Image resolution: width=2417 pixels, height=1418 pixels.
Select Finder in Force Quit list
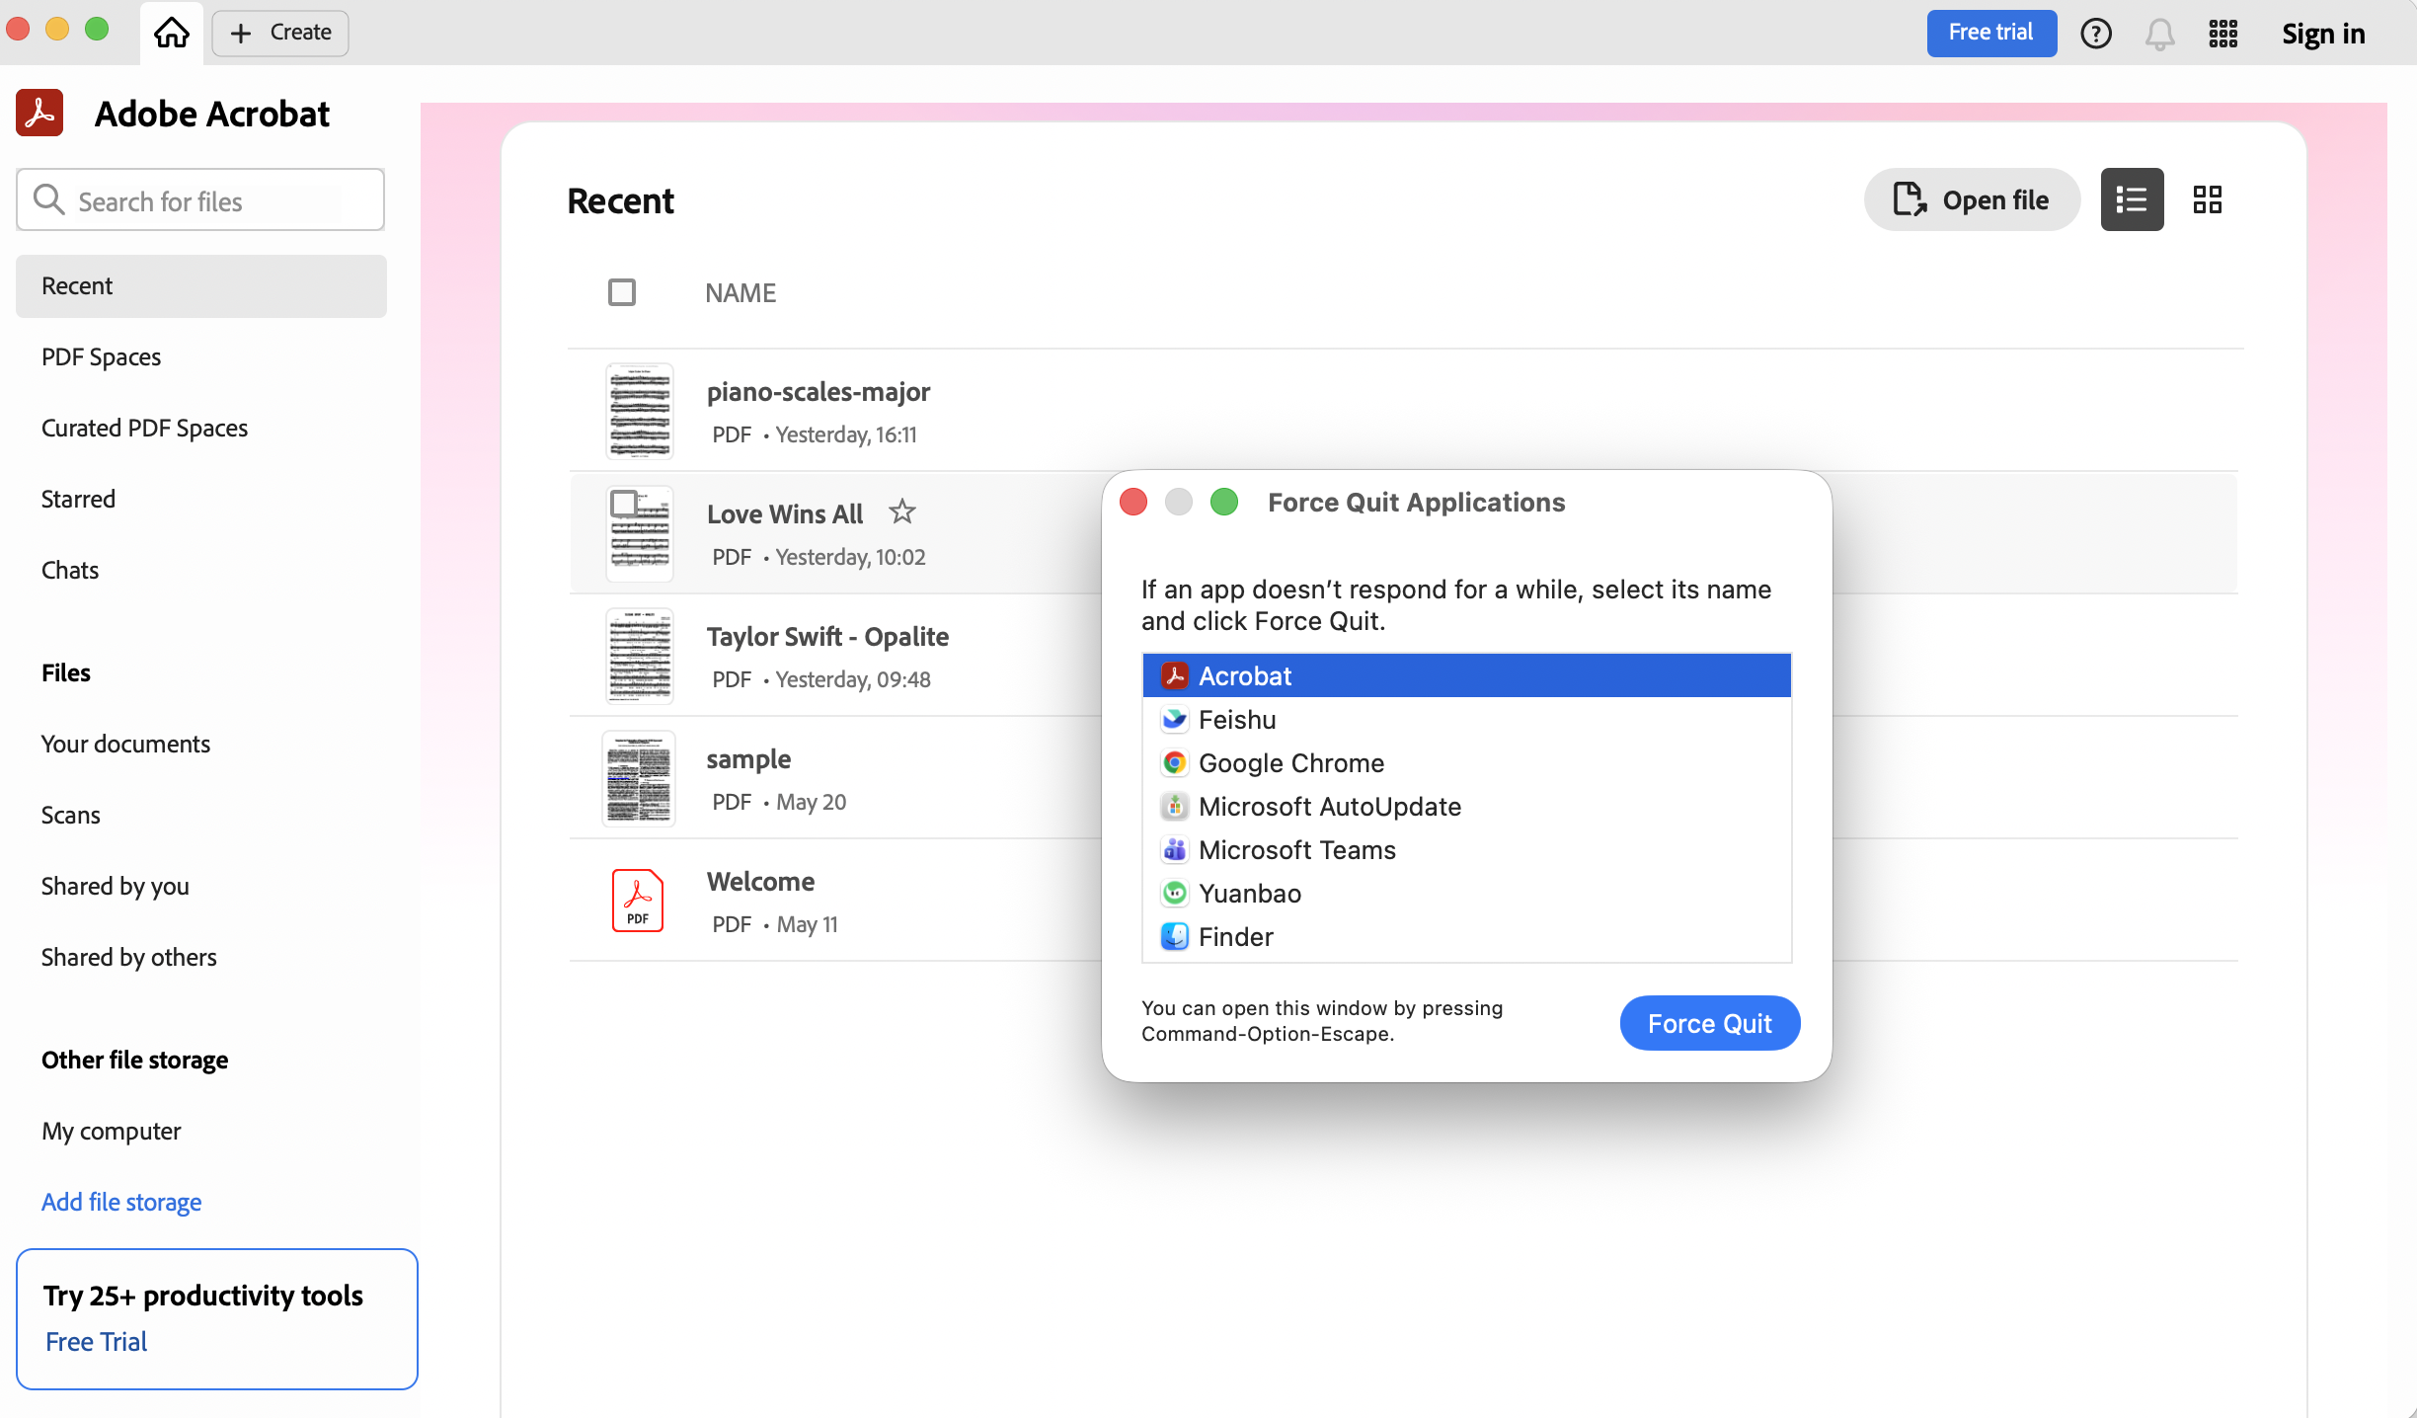[1466, 936]
